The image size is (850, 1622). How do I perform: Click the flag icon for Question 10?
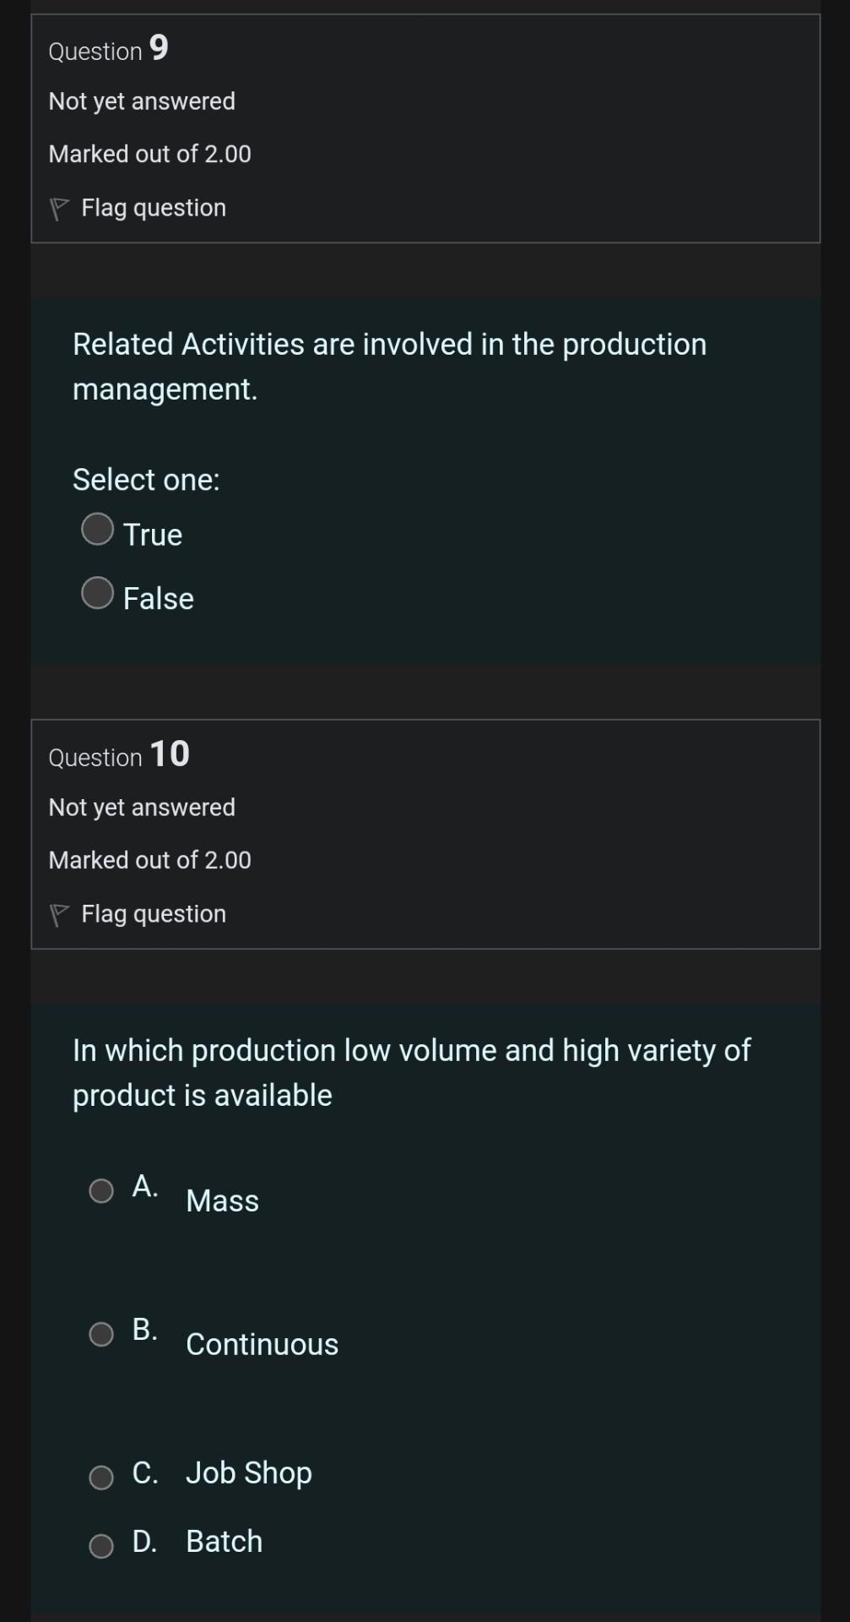click(x=59, y=913)
